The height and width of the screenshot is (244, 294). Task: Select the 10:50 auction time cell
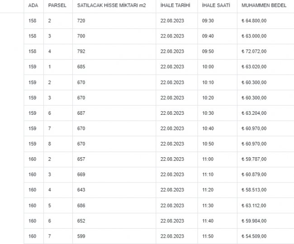(x=209, y=144)
